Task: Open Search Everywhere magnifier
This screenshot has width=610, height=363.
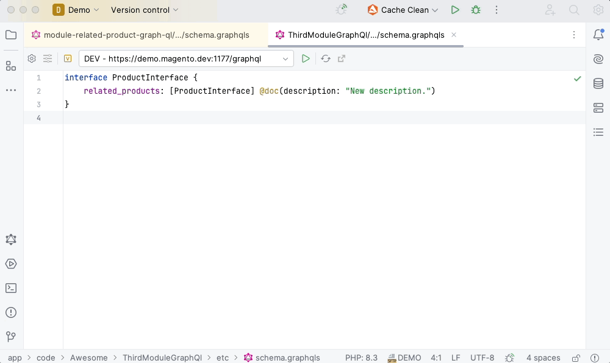Action: [x=574, y=10]
